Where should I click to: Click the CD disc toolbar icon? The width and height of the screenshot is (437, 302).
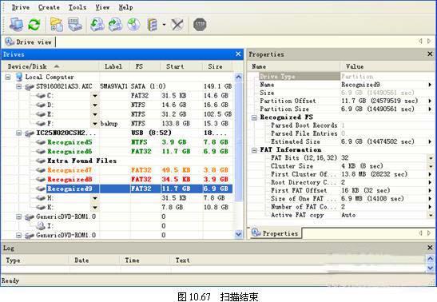133,25
